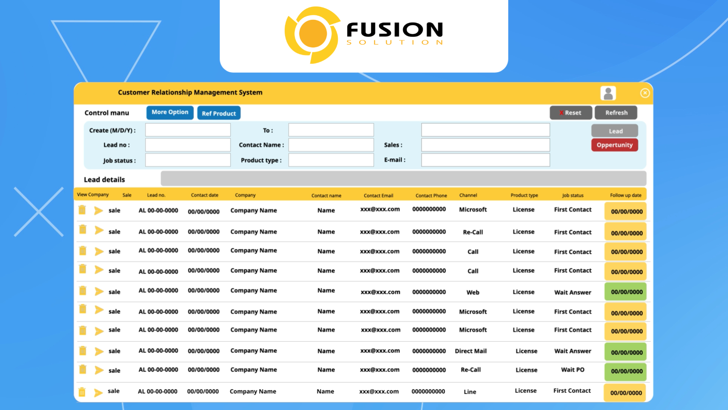Click follow up date in Direct Mail row
728x410 pixels.
tap(625, 352)
